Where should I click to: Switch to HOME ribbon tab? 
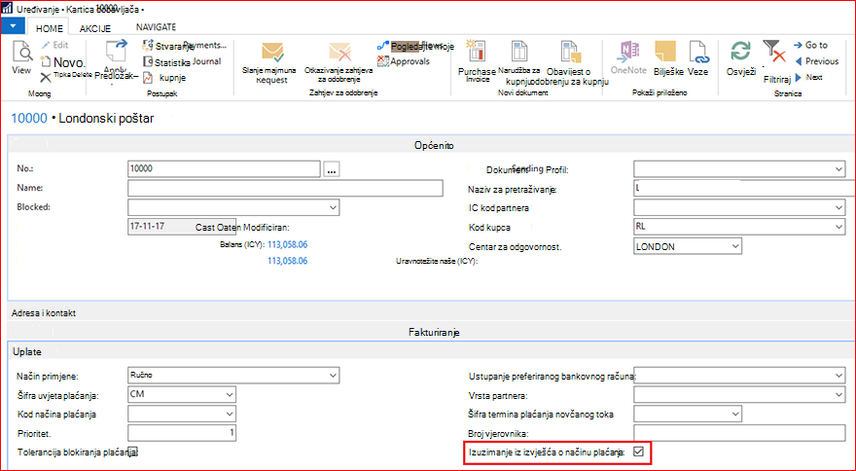click(x=50, y=28)
